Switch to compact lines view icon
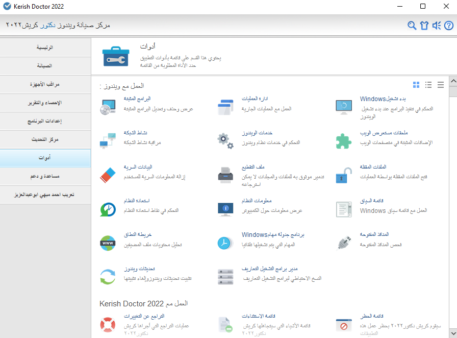 441,85
